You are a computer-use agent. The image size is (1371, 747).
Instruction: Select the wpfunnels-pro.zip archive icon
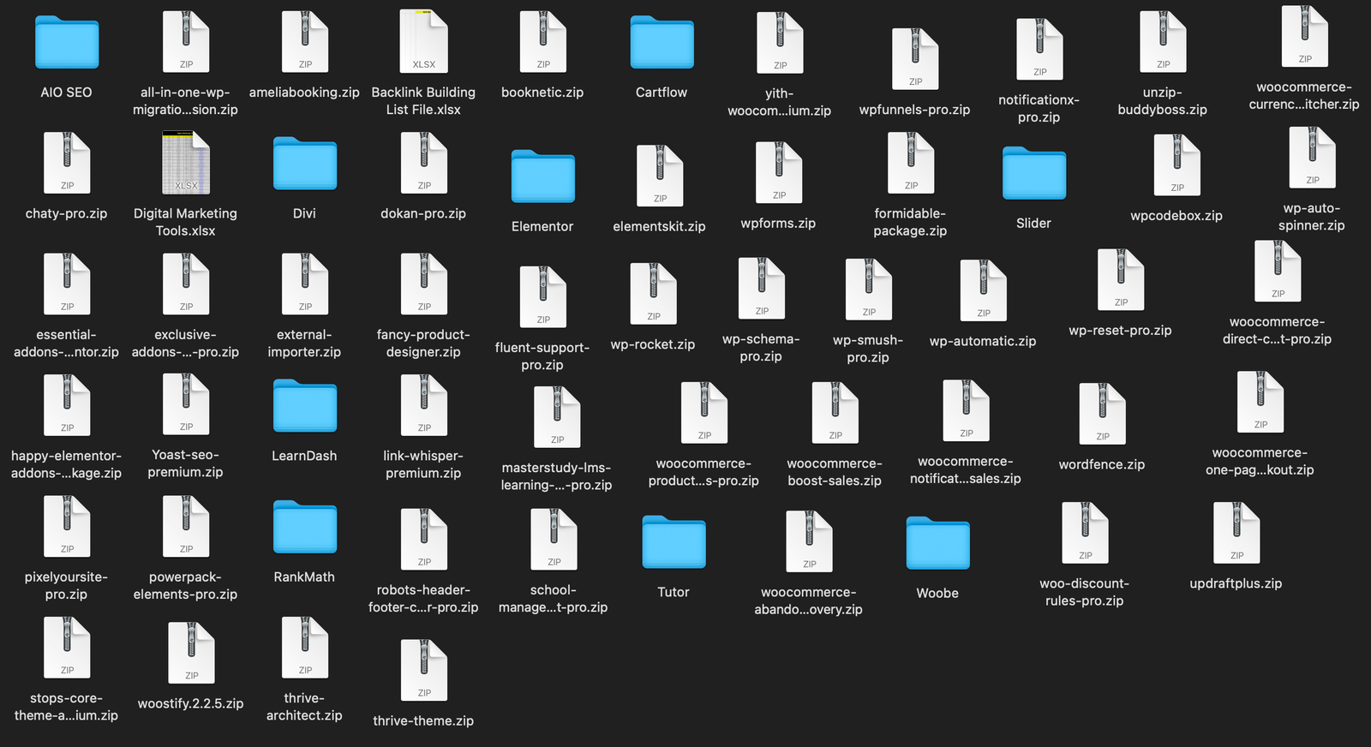tap(915, 59)
